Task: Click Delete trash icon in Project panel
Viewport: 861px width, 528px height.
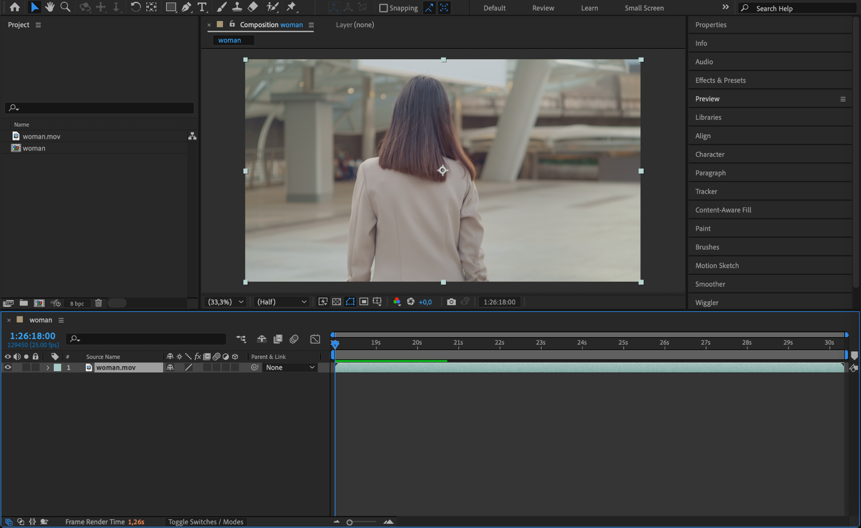Action: 98,303
